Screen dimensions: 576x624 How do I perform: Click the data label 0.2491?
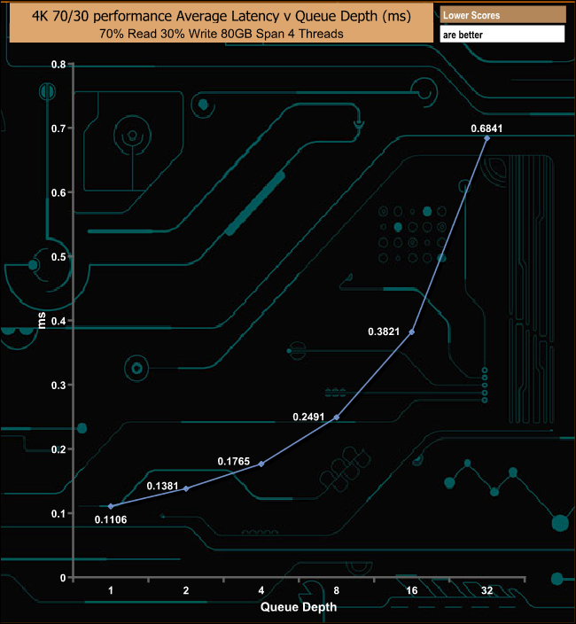pyautogui.click(x=308, y=417)
